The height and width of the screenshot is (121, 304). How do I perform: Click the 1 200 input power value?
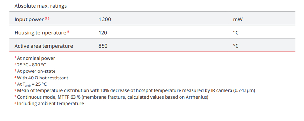tap(105, 20)
